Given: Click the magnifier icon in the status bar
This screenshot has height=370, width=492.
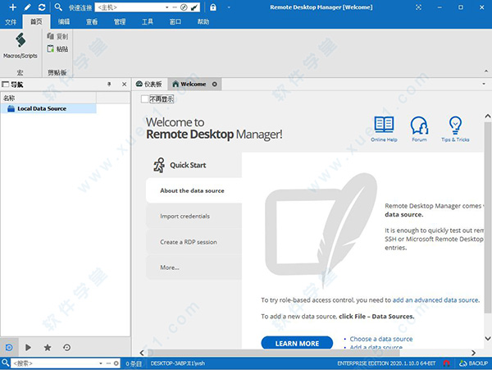Looking at the screenshot, I should coord(6,363).
